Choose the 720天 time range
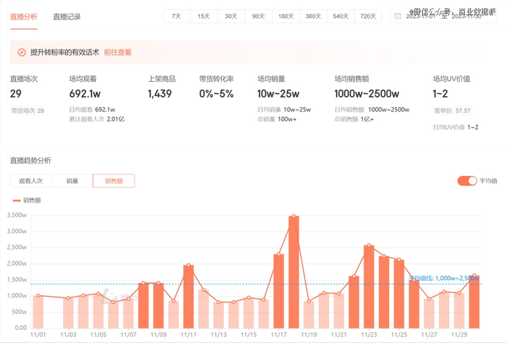The height and width of the screenshot is (343, 507). click(x=368, y=16)
